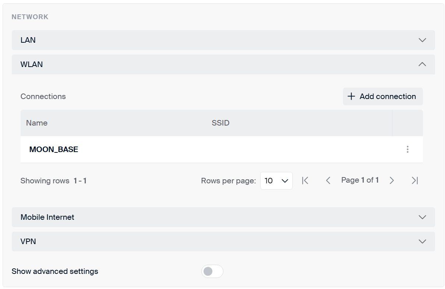This screenshot has height=289, width=445.
Task: Expand the VPN section chevron
Action: pos(422,242)
